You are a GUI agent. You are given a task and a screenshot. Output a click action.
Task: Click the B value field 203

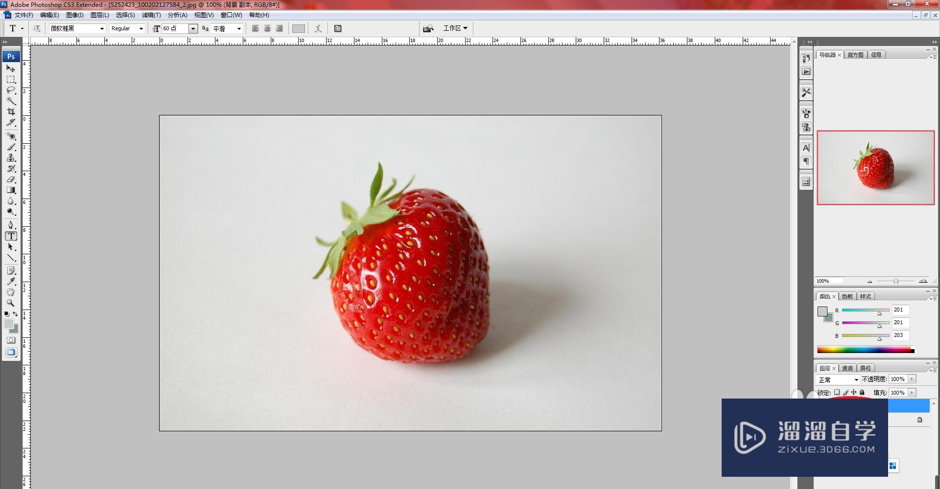coord(900,335)
